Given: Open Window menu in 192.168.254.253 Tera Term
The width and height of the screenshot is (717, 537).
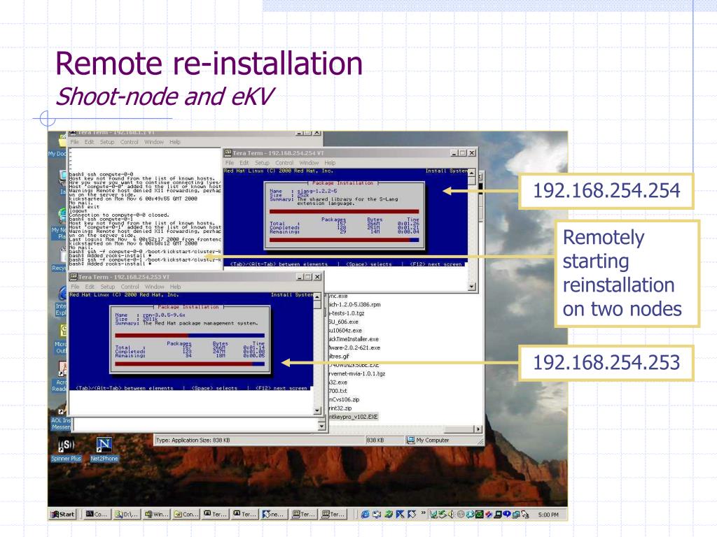Looking at the screenshot, I should (154, 287).
